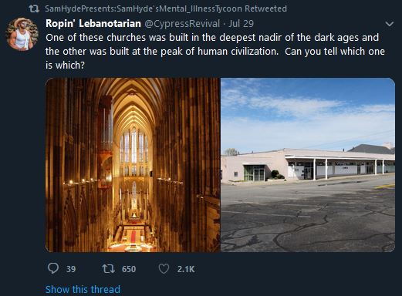Click the reply speech-bubble icon
The image size is (402, 296).
53,268
